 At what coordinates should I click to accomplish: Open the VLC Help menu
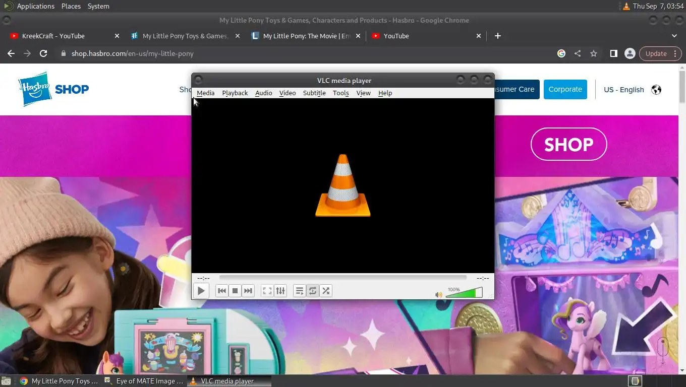pos(385,93)
